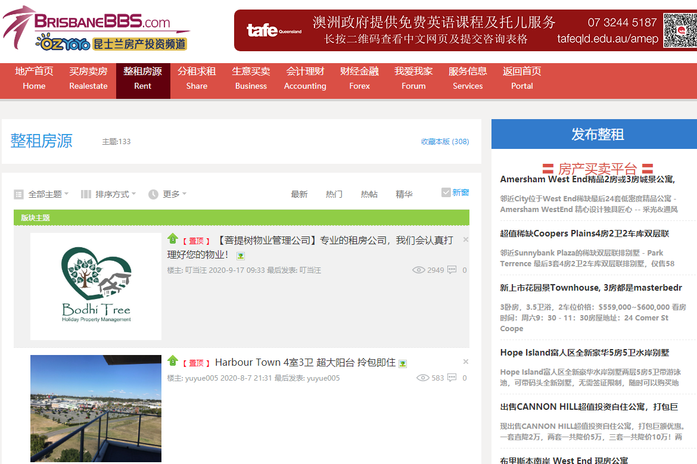
Task: Click the list icon beside 全部主题
Action: click(x=18, y=194)
